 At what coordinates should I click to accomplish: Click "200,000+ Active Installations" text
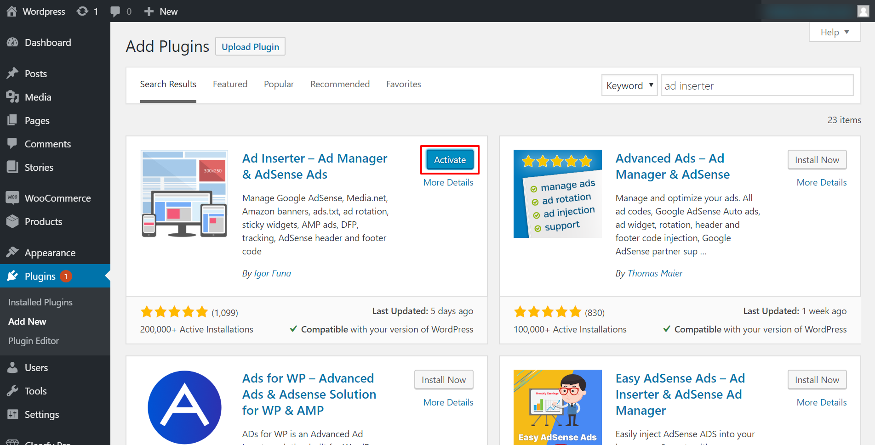[x=197, y=329]
